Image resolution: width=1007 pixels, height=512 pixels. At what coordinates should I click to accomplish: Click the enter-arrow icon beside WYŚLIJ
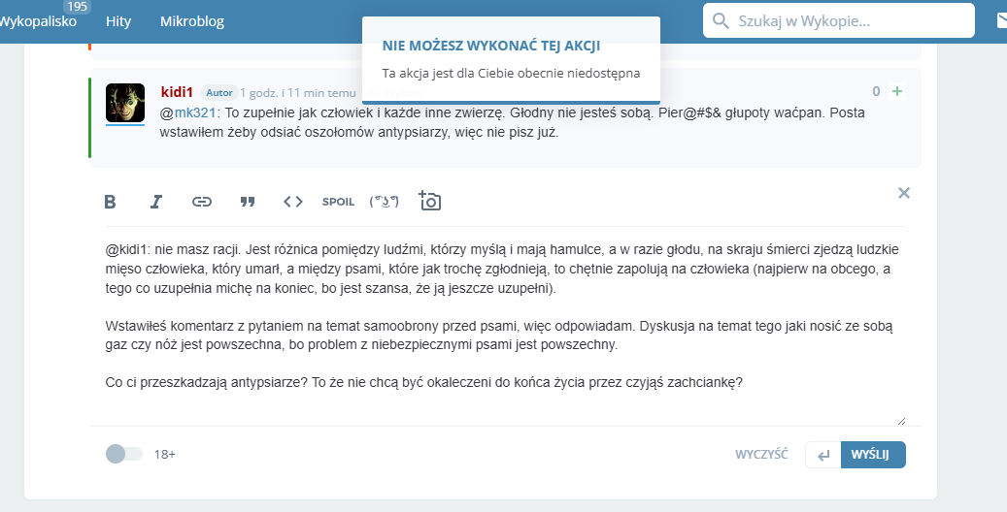[823, 455]
